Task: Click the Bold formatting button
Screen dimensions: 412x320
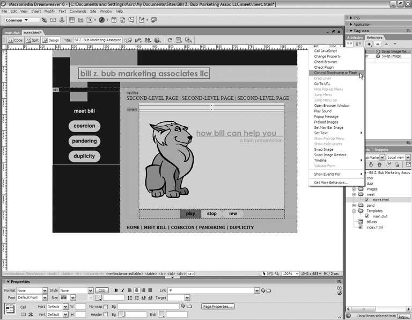Action: 116,290
